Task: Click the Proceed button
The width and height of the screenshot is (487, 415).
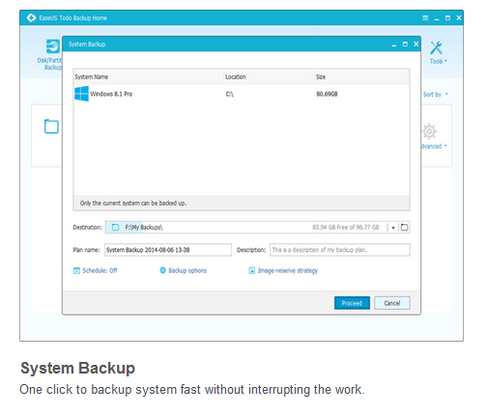Action: (x=352, y=303)
